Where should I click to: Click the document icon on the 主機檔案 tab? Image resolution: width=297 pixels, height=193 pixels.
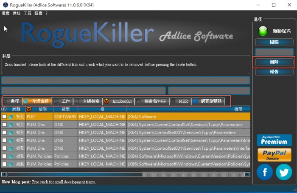[77, 101]
